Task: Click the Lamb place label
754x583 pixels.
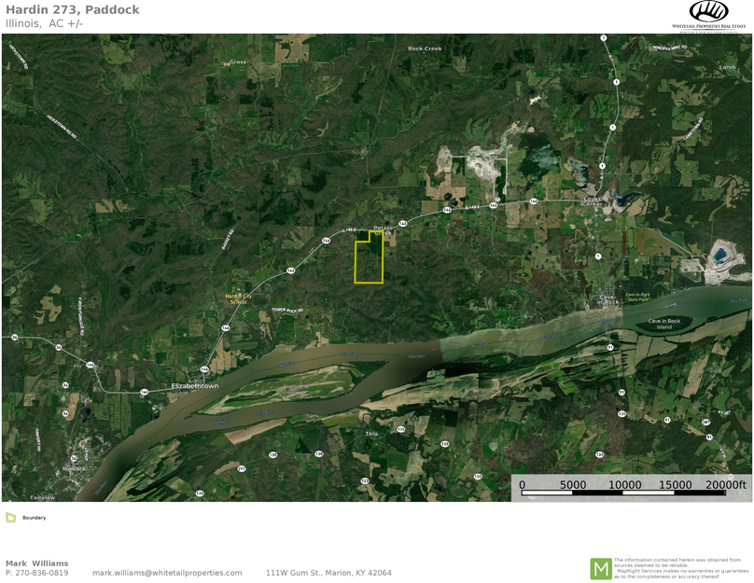Action: [x=728, y=67]
